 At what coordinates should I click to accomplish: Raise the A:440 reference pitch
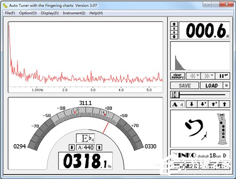click(x=99, y=147)
